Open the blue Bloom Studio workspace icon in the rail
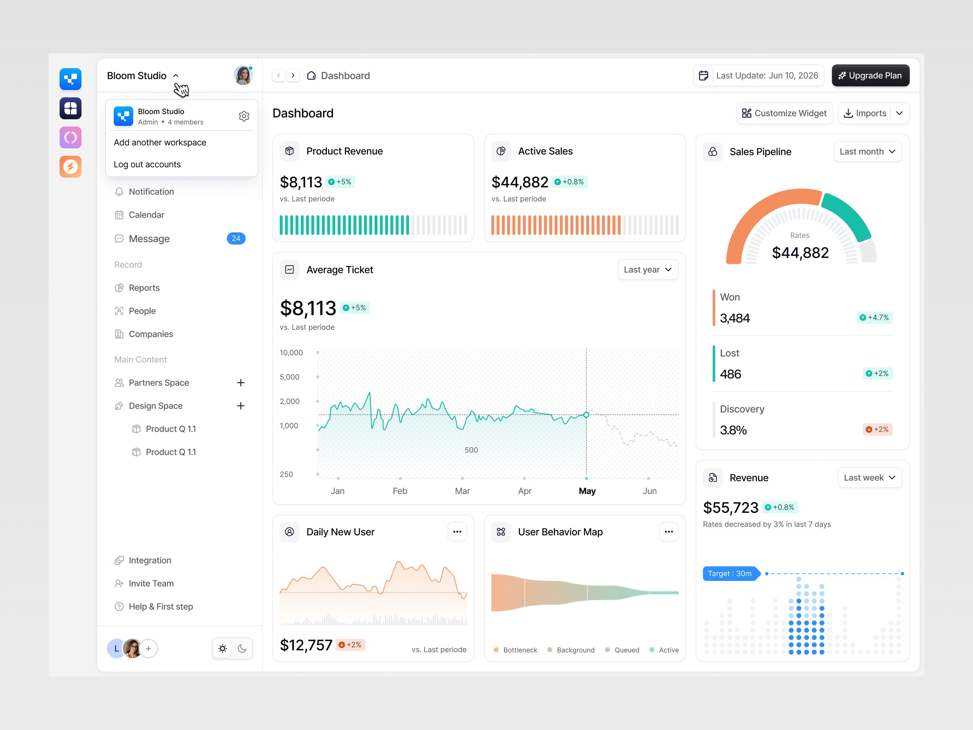This screenshot has height=730, width=973. pyautogui.click(x=70, y=79)
